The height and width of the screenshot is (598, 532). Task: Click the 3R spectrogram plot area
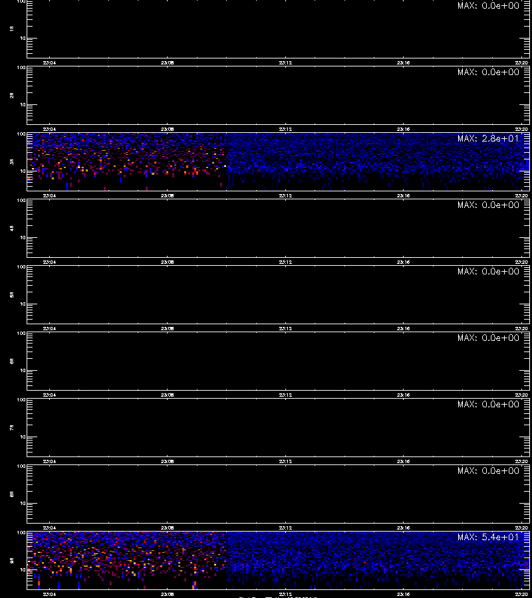pos(278,161)
